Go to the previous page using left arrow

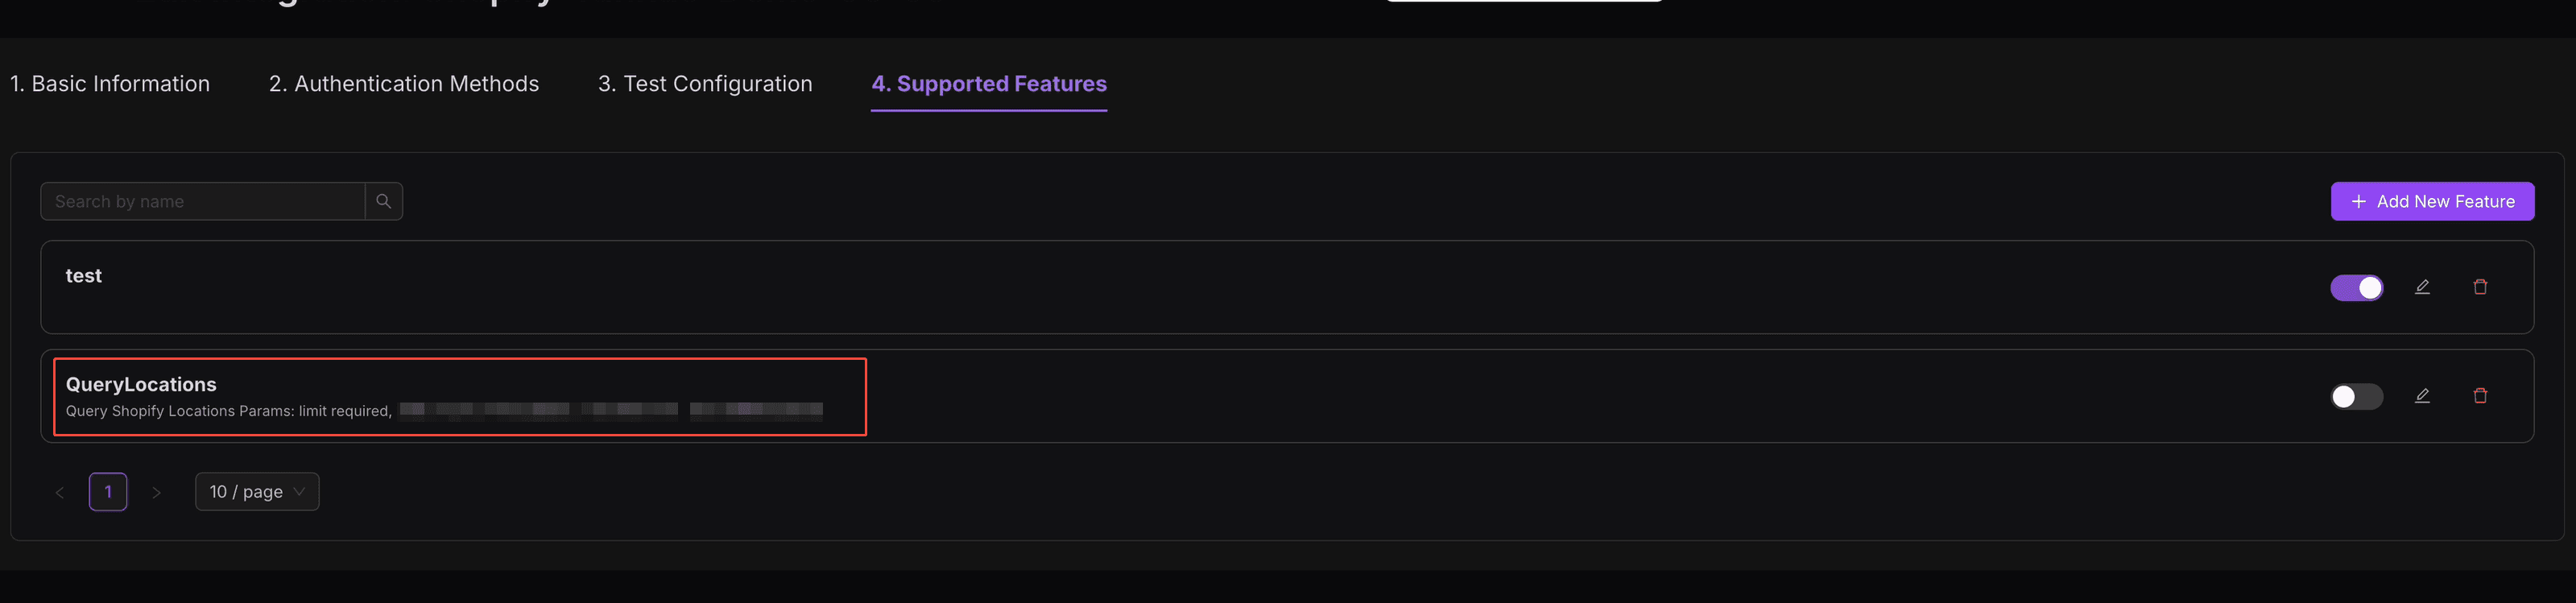tap(60, 492)
